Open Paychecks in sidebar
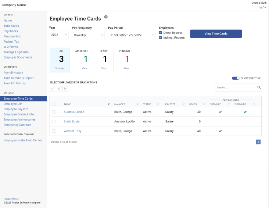 [x=11, y=31]
